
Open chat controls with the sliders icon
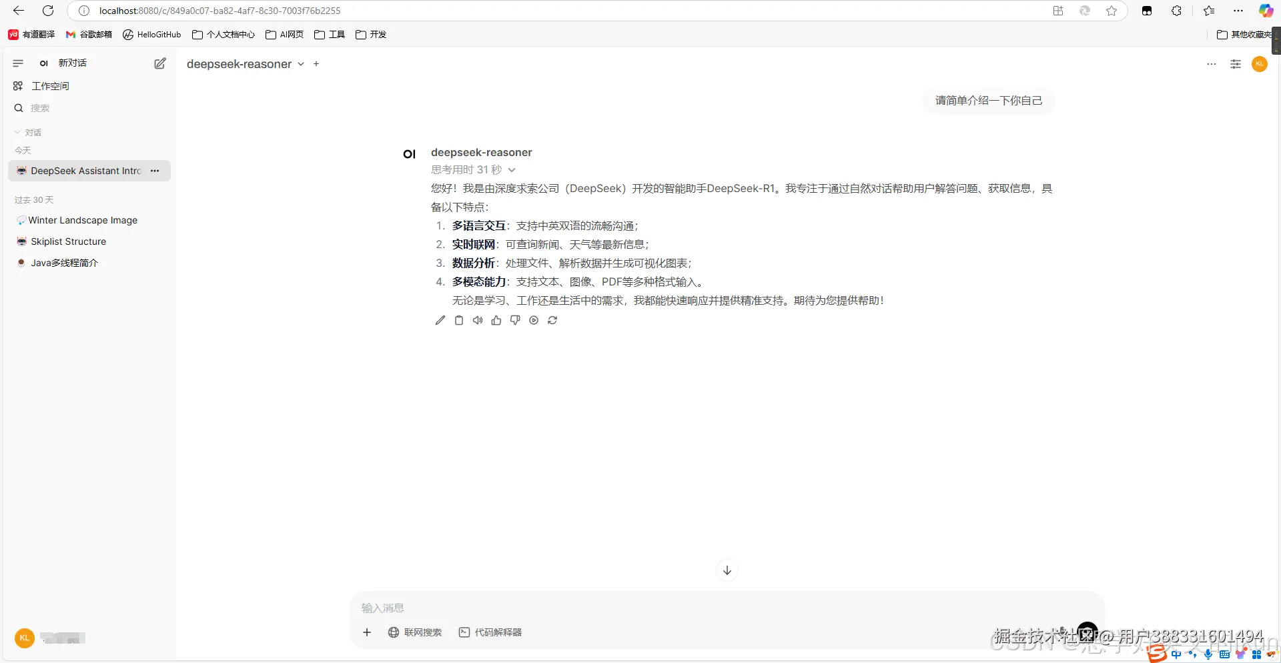[x=1236, y=63]
